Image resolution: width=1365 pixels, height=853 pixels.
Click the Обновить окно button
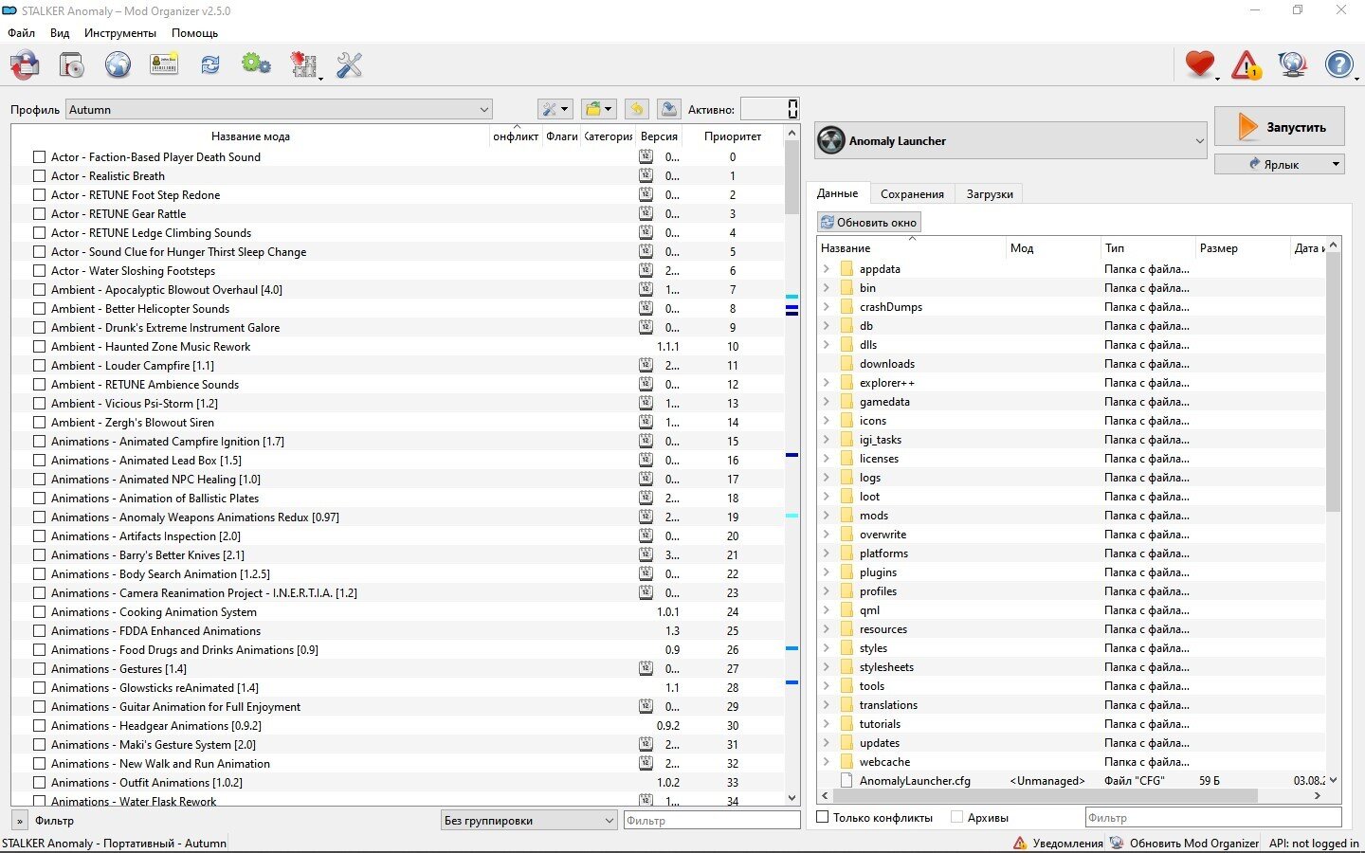[x=869, y=222]
